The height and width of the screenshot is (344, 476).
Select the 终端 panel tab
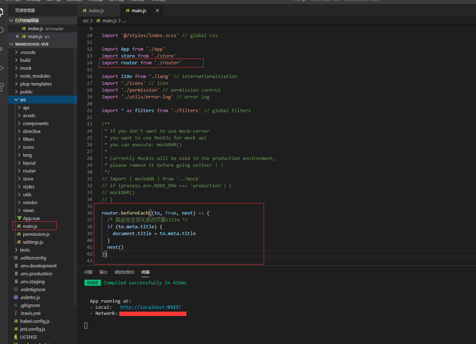point(145,272)
